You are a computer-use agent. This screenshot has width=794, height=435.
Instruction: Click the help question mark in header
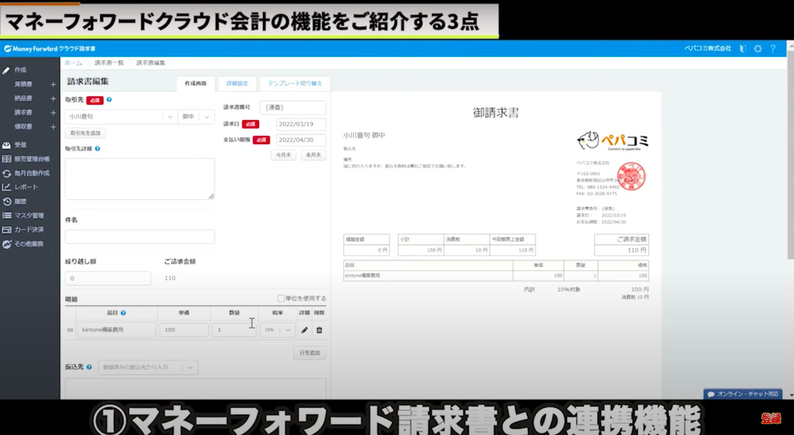(x=773, y=49)
